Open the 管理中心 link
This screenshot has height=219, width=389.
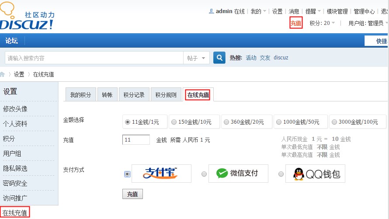pyautogui.click(x=364, y=11)
